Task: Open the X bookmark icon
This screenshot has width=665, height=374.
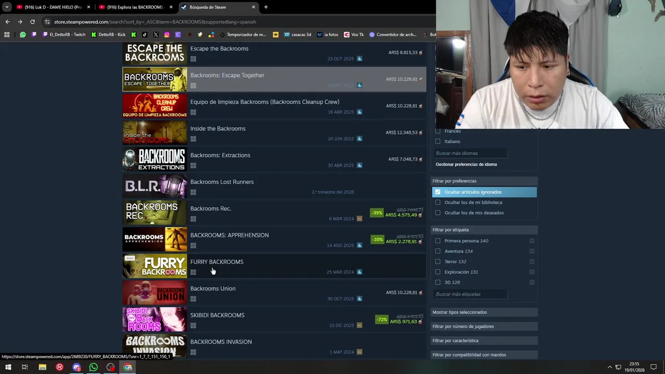Action: (155, 35)
